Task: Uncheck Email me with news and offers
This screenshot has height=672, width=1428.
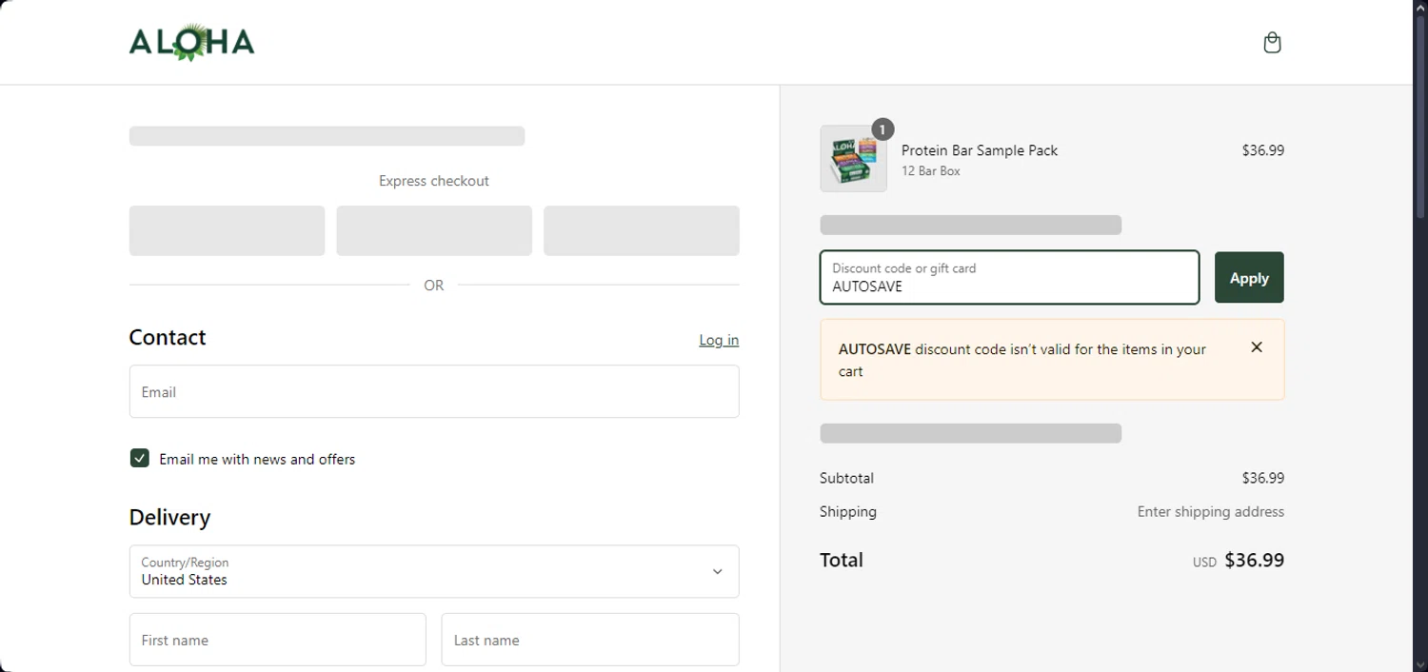Action: point(140,459)
